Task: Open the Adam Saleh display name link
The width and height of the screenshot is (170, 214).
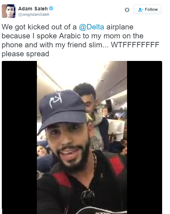Action: (x=33, y=9)
